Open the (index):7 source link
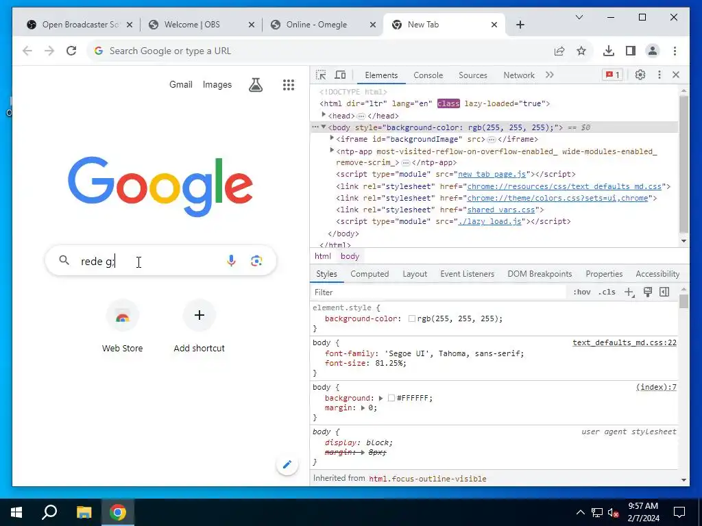The height and width of the screenshot is (526, 702). [x=656, y=387]
